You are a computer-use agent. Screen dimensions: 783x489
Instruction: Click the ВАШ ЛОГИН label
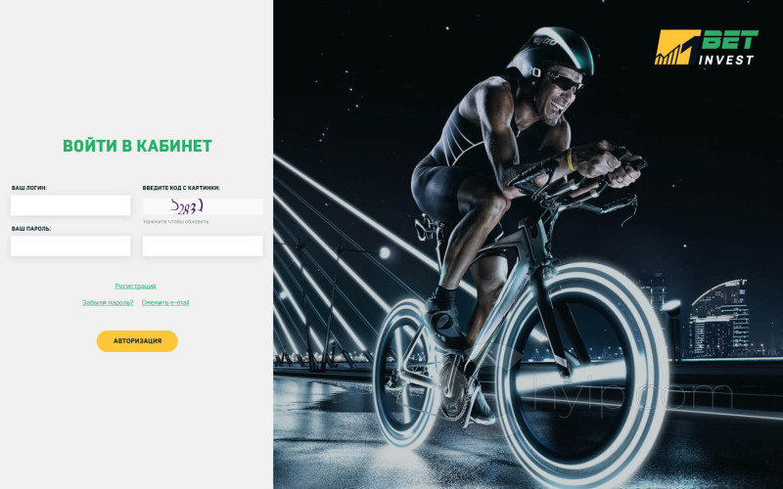coord(29,188)
